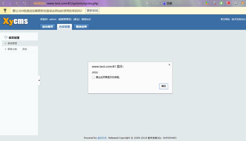Click the admin username text
The width and height of the screenshot is (246, 141).
point(53,19)
